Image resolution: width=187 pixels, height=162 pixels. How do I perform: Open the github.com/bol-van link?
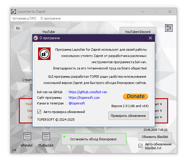pyautogui.click(x=88, y=92)
